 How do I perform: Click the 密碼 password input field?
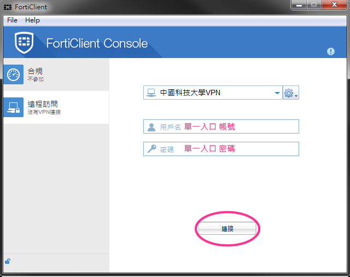[221, 149]
